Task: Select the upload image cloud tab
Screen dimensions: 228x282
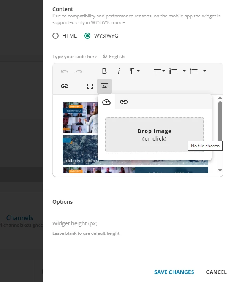Action: (106, 102)
